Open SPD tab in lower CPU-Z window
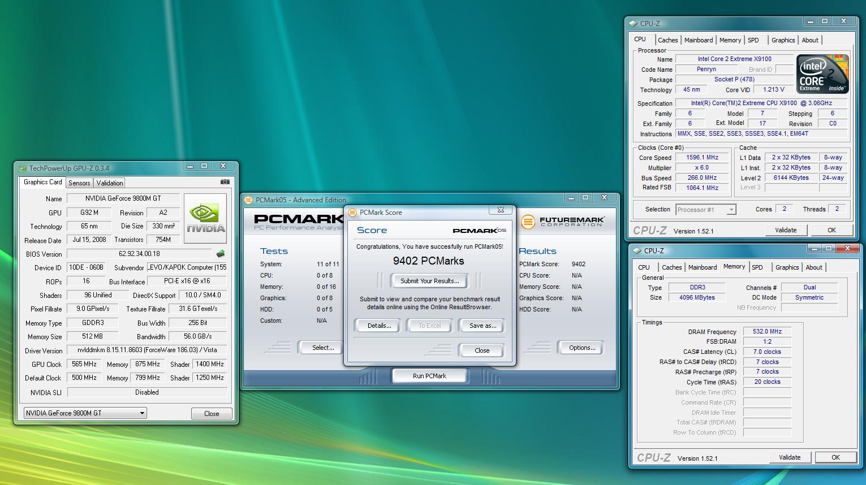This screenshot has width=866, height=485. tap(757, 267)
